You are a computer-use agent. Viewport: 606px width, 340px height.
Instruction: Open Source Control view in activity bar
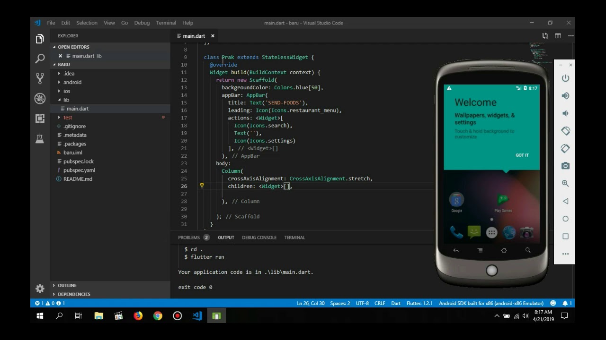pos(40,78)
